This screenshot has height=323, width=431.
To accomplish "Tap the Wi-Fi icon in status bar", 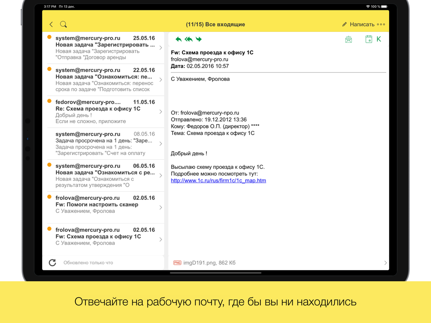I will (x=368, y=6).
